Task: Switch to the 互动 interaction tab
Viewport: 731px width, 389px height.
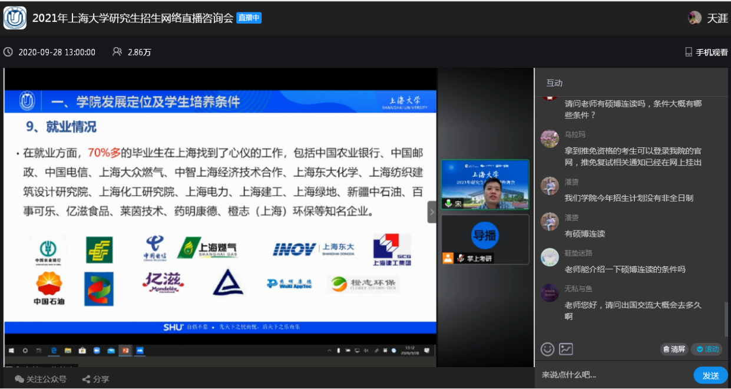Action: point(554,83)
